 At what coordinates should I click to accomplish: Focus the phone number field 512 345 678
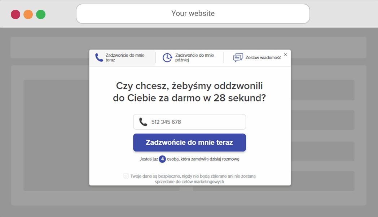189,122
